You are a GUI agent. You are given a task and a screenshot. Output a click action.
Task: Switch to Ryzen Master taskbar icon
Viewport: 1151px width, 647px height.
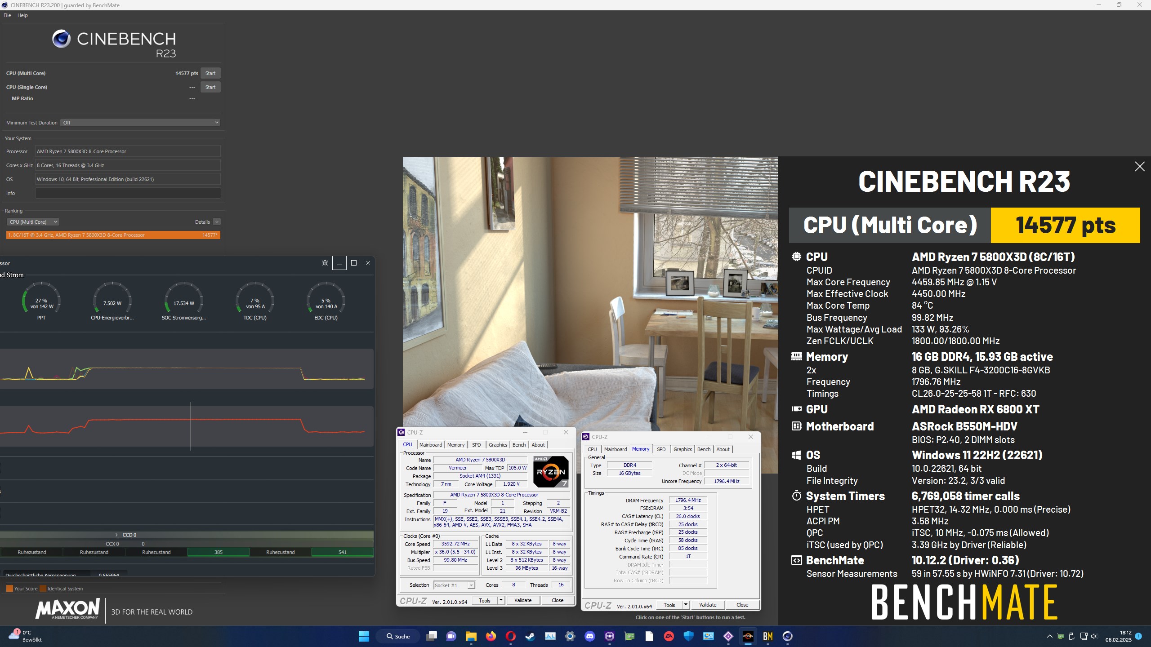tap(748, 636)
